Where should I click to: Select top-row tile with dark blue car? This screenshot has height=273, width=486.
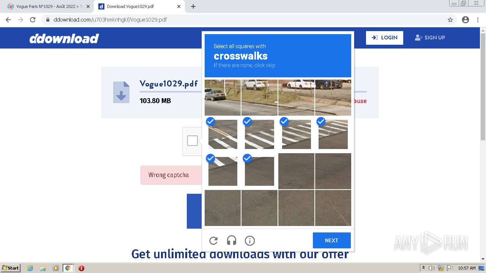pyautogui.click(x=333, y=97)
